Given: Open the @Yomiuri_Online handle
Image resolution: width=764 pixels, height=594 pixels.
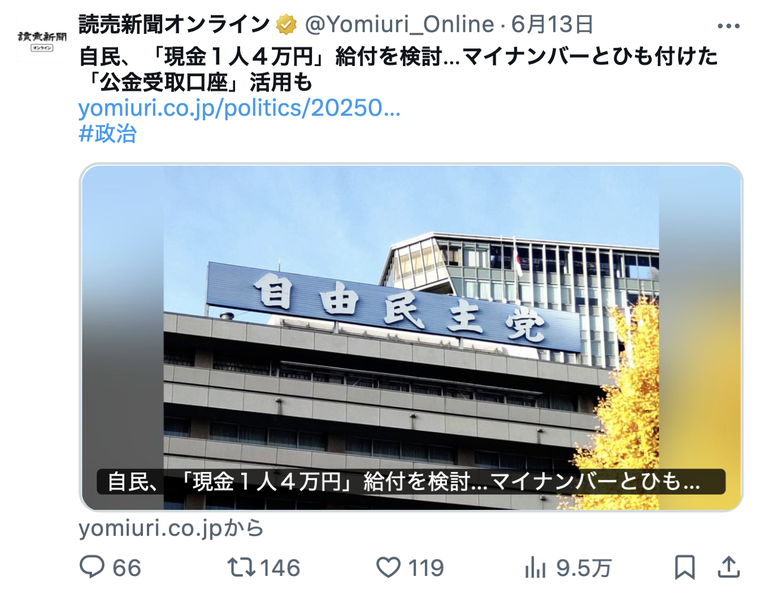Looking at the screenshot, I should click(x=400, y=24).
